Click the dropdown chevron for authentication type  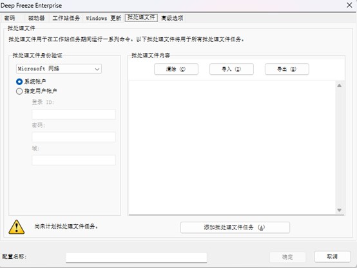pos(97,69)
